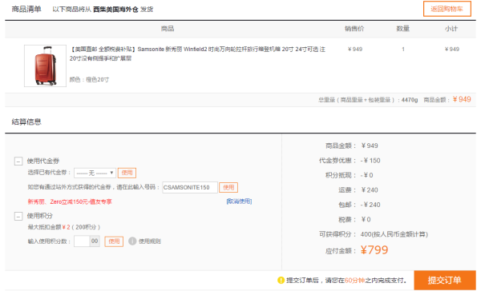The image size is (481, 295).
Task: Focus the 输入使用积分数 input box
Action: [x=82, y=241]
